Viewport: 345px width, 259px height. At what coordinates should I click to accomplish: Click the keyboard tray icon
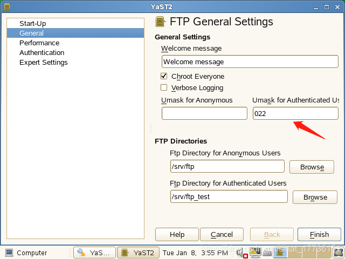coord(267,253)
